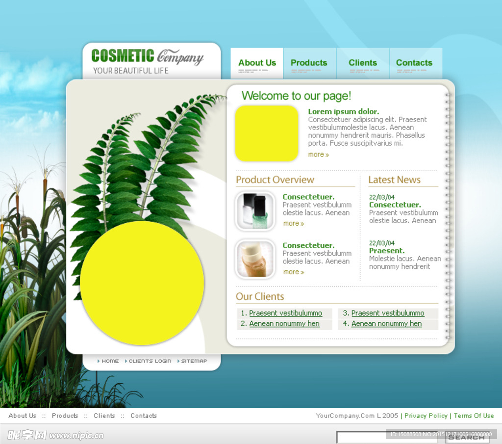
Task: Click the Our Clients heading
Action: (x=260, y=296)
